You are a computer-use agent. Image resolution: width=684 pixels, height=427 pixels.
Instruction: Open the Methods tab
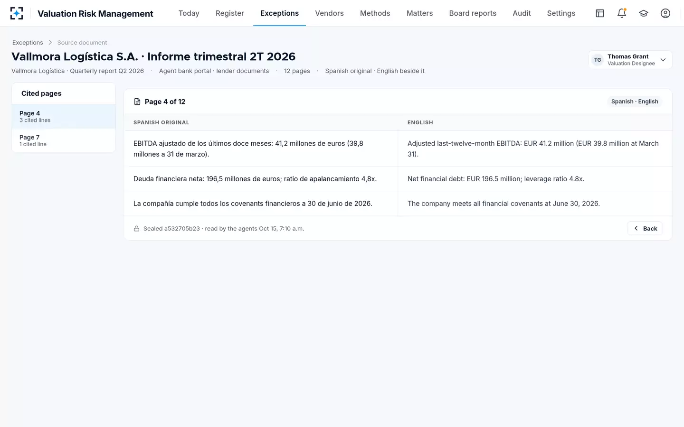point(375,13)
